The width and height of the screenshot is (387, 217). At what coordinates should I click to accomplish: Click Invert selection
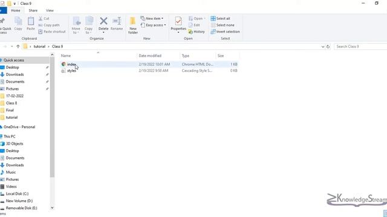(x=225, y=31)
